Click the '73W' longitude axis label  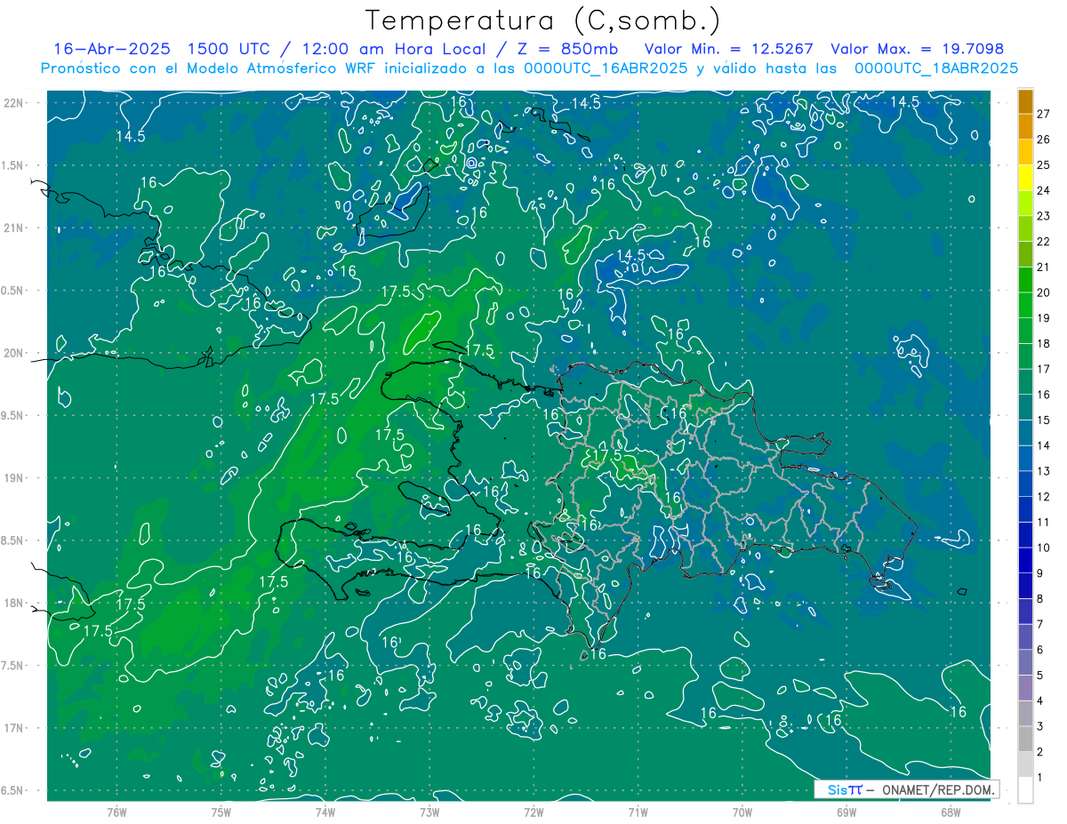coord(429,812)
